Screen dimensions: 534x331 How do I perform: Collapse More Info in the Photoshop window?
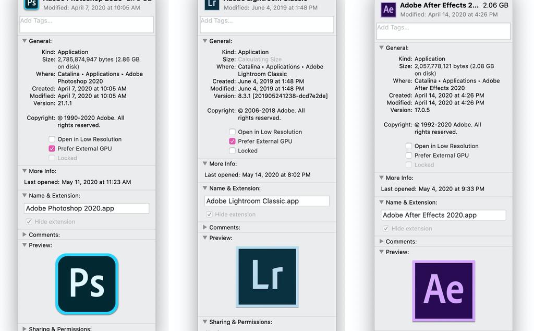[x=25, y=171]
